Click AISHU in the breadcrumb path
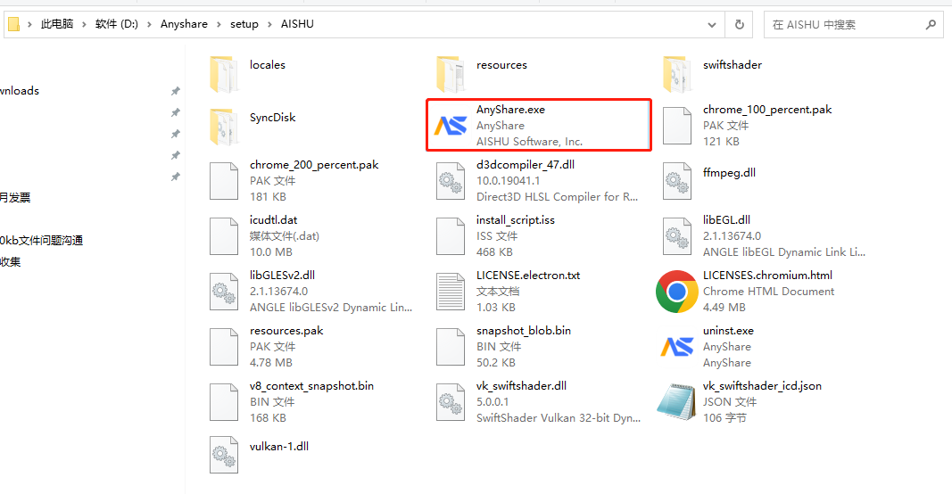 (297, 24)
